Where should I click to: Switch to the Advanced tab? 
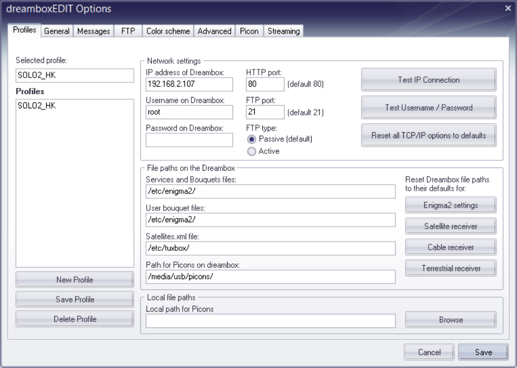(x=214, y=31)
